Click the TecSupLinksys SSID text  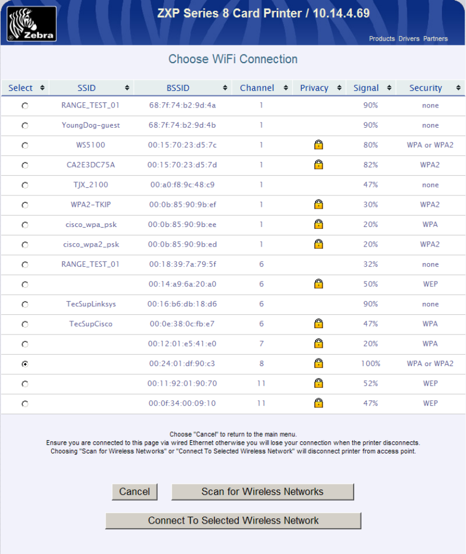pos(91,304)
